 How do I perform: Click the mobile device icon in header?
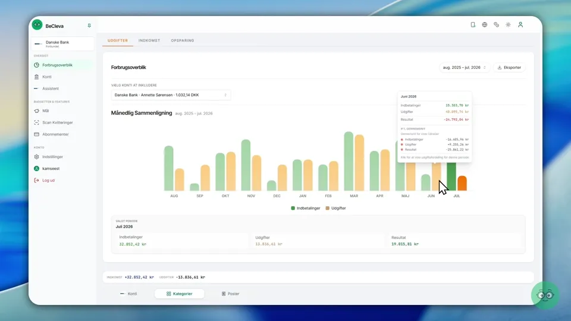[x=473, y=25]
